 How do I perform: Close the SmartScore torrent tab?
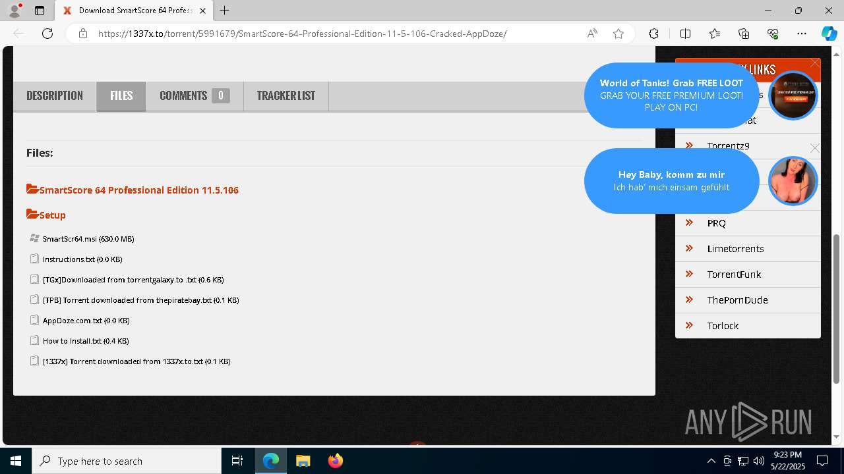(203, 11)
